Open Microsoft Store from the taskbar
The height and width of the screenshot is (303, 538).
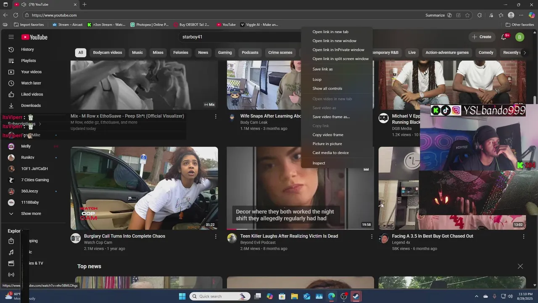click(282, 296)
